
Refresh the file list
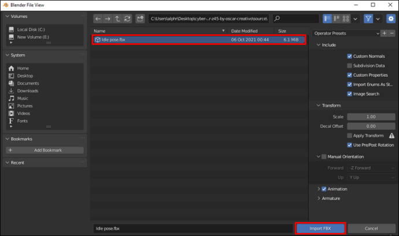tap(127, 19)
